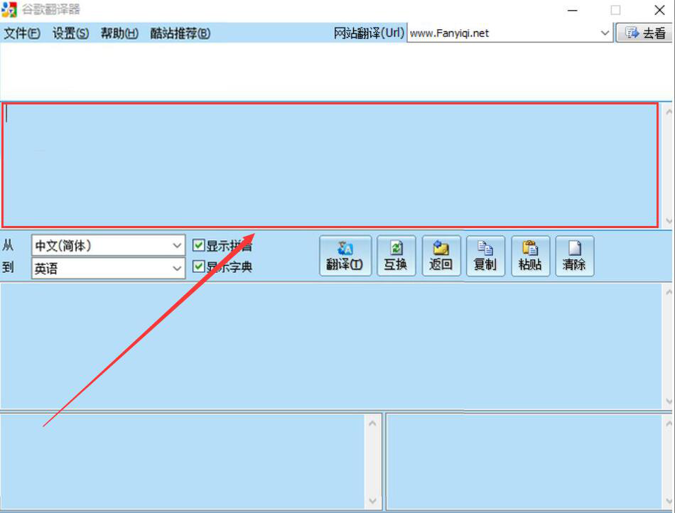This screenshot has width=675, height=513.
Task: Click the bottom-right dictionary pane
Action: [524, 462]
